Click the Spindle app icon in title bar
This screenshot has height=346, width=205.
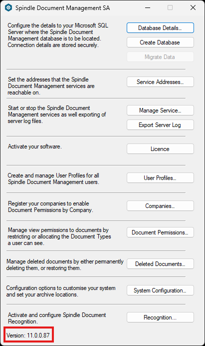(x=8, y=7)
